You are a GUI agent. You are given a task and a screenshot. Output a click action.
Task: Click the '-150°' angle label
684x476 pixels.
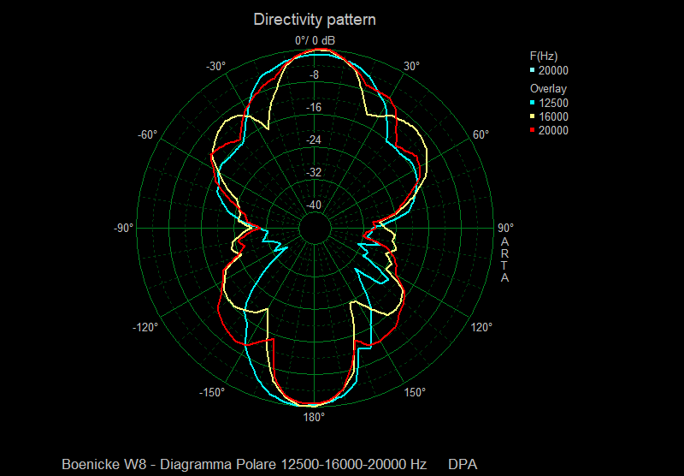pyautogui.click(x=212, y=392)
